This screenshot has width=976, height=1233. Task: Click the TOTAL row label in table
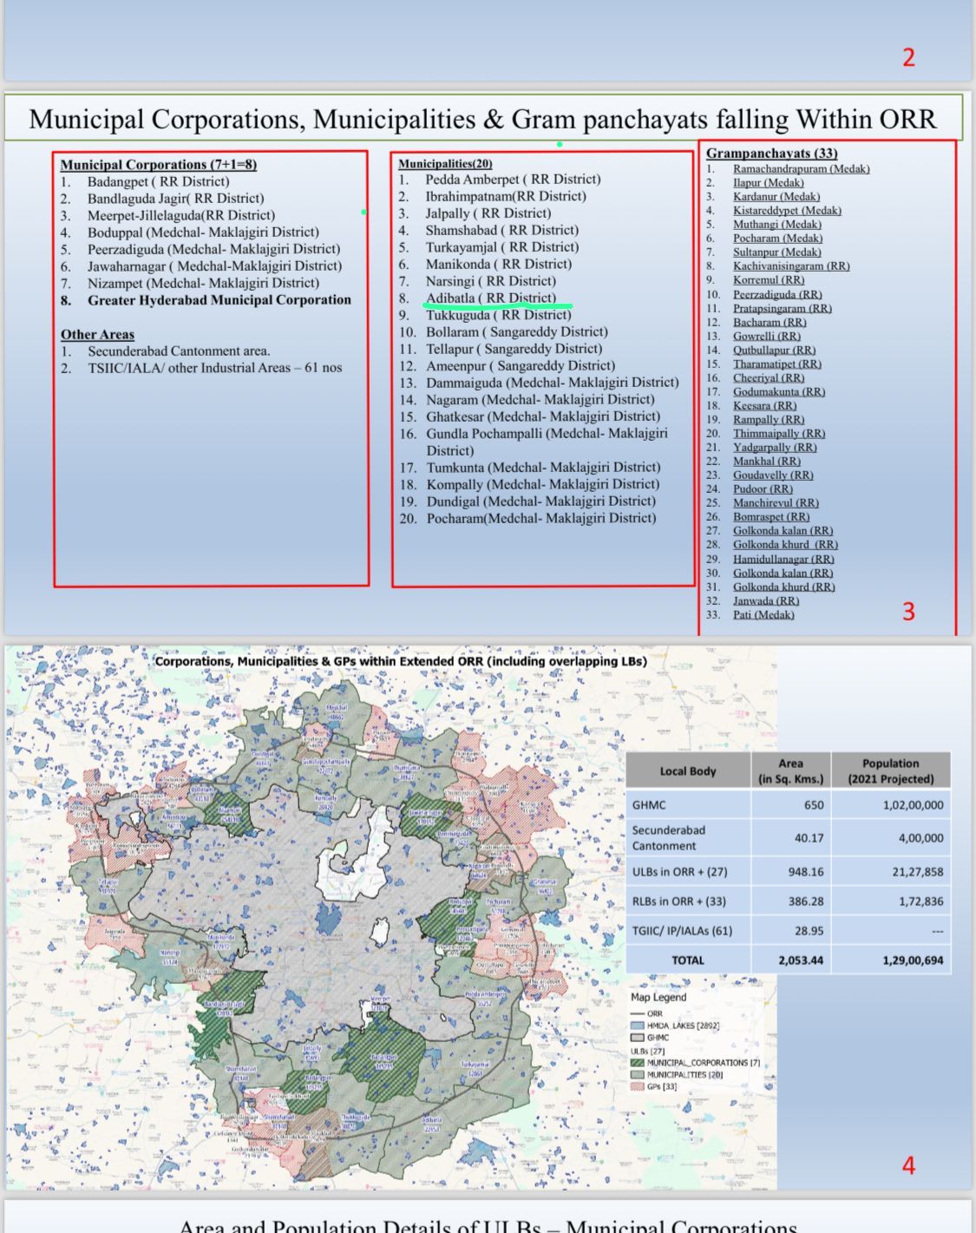pyautogui.click(x=688, y=961)
